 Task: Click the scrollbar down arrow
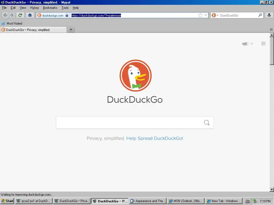pyautogui.click(x=272, y=189)
